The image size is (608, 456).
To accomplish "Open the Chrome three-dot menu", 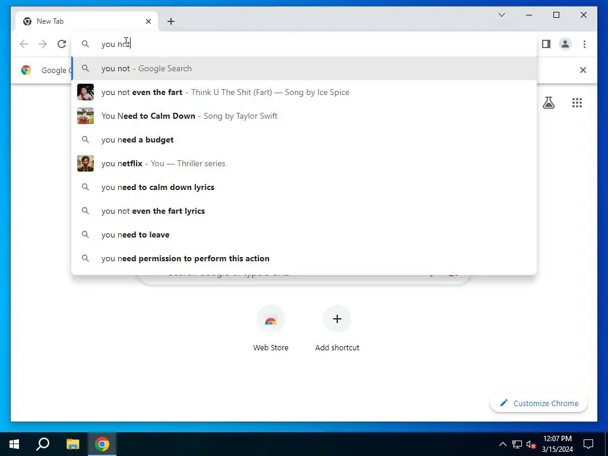I will click(x=584, y=44).
